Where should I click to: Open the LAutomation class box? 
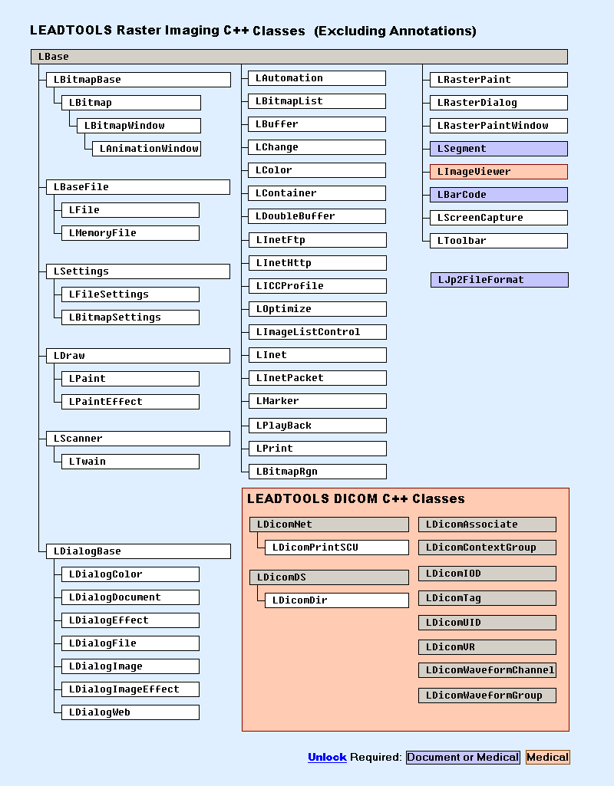pos(317,78)
